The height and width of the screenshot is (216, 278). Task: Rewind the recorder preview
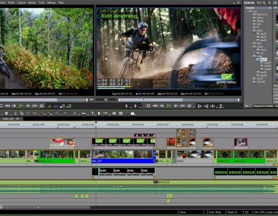(x=155, y=106)
